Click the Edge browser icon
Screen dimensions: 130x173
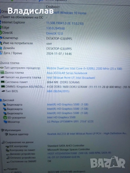coord(1,27)
